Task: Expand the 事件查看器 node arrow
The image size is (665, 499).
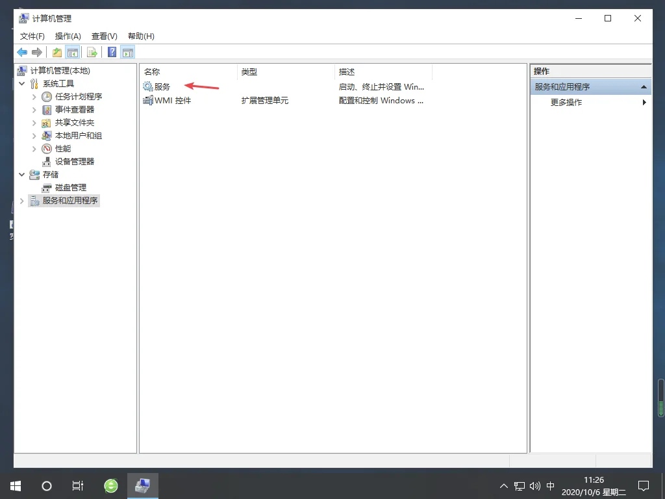Action: tap(34, 110)
